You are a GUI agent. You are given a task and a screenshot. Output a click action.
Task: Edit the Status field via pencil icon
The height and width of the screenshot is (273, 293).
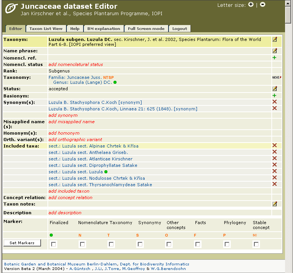(x=275, y=89)
